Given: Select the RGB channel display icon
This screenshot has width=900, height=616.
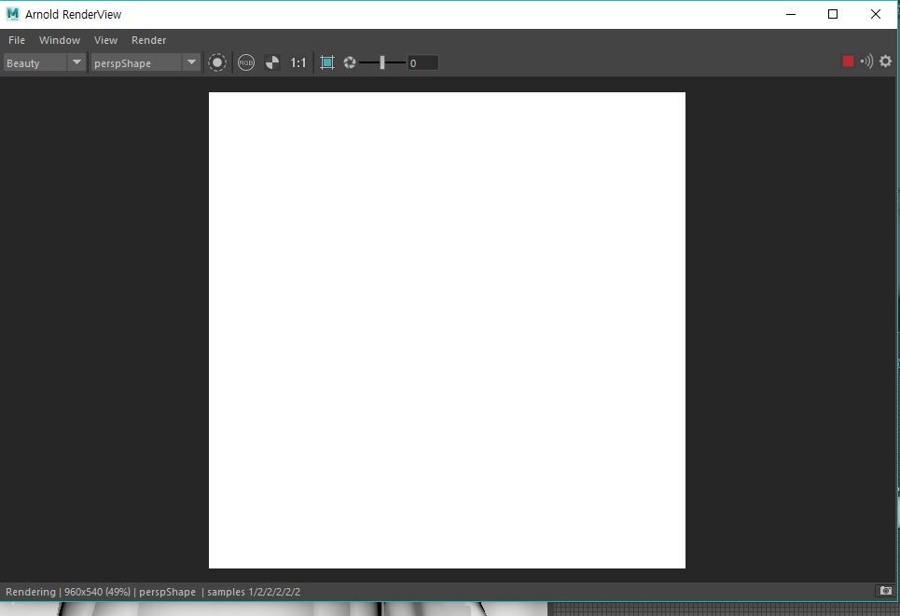Looking at the screenshot, I should click(x=246, y=62).
